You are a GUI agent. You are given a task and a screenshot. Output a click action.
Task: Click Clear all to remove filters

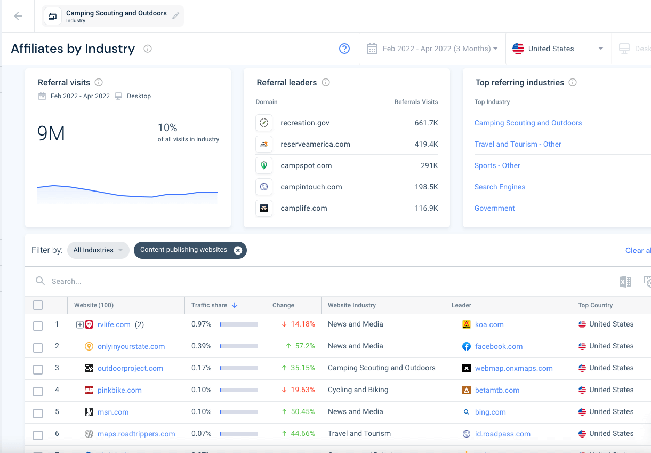coord(638,250)
